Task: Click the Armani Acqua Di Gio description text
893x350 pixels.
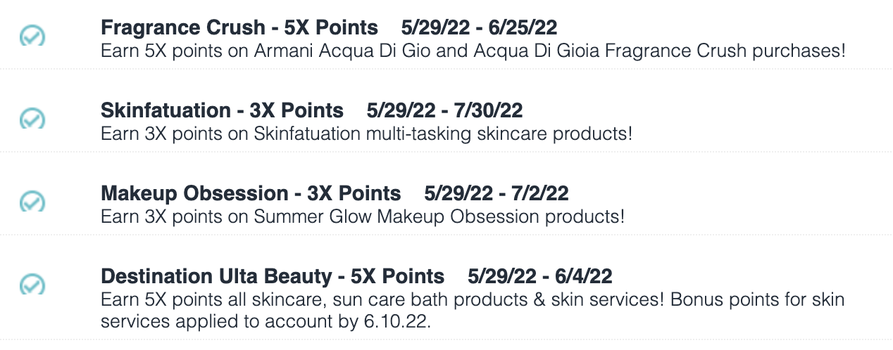Action: pyautogui.click(x=473, y=51)
